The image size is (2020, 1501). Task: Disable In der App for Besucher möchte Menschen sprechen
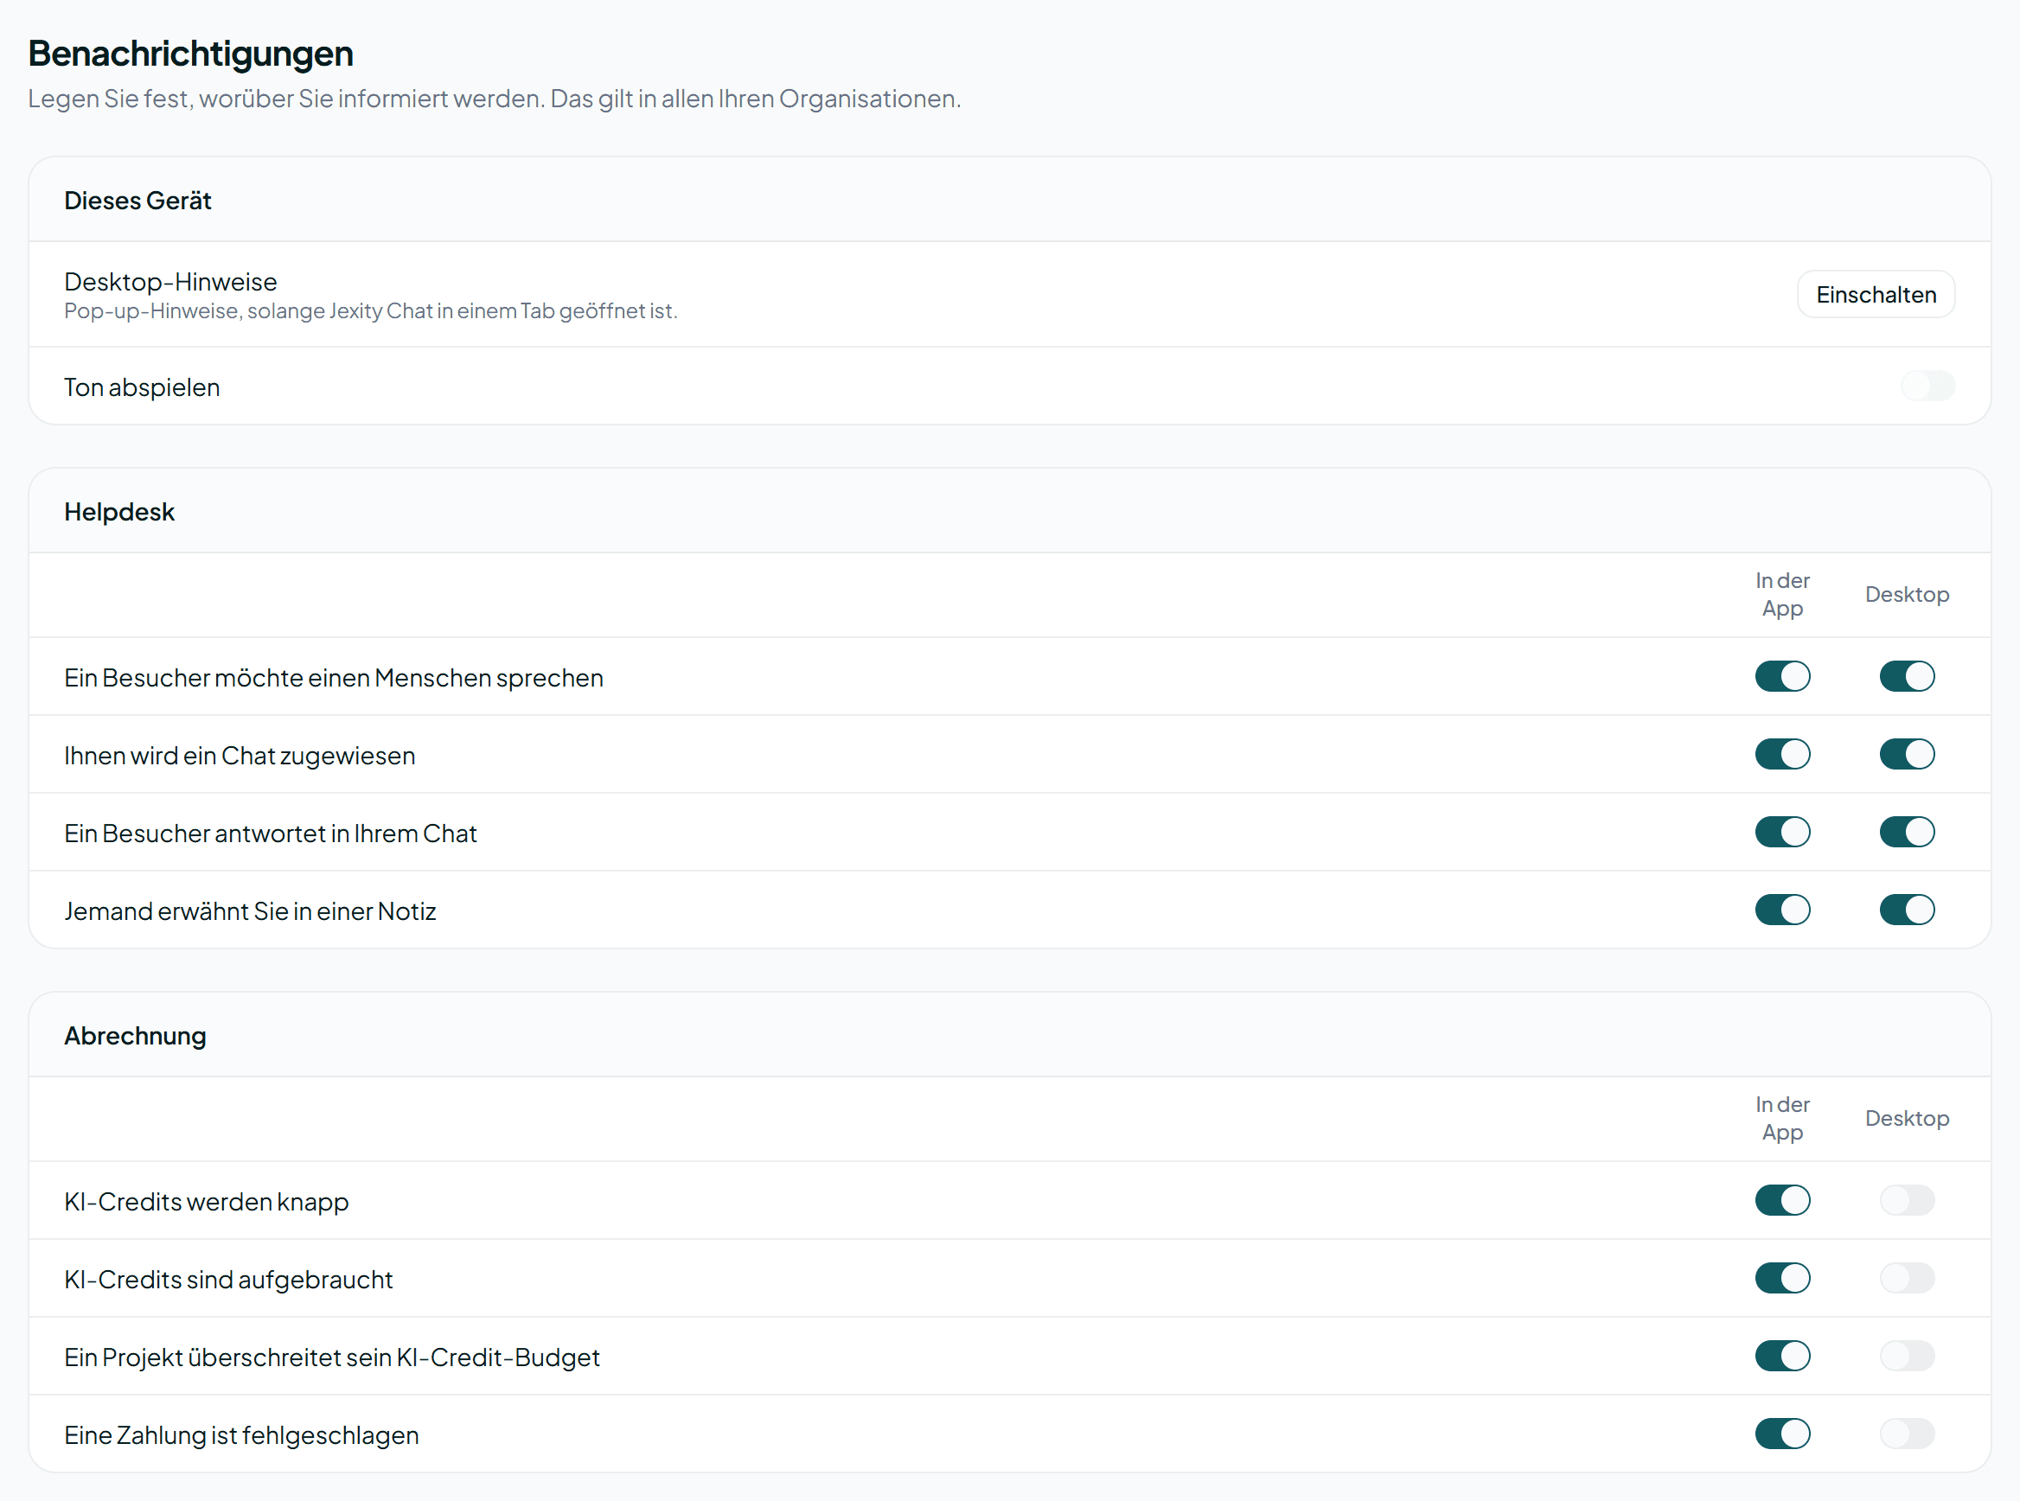pos(1782,677)
